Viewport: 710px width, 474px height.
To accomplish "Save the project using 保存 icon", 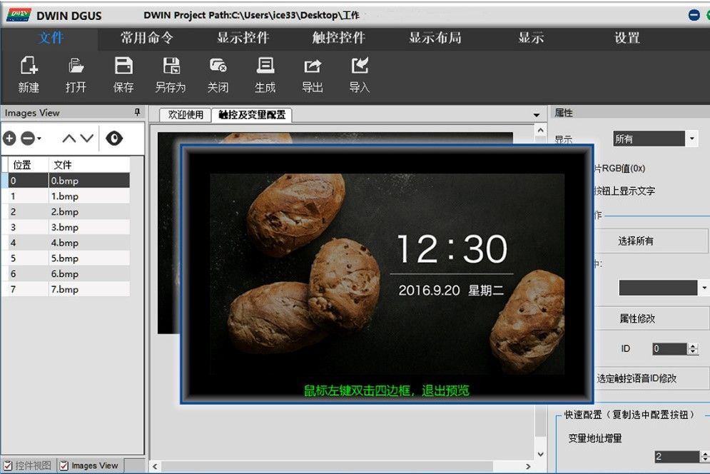I will click(x=123, y=66).
